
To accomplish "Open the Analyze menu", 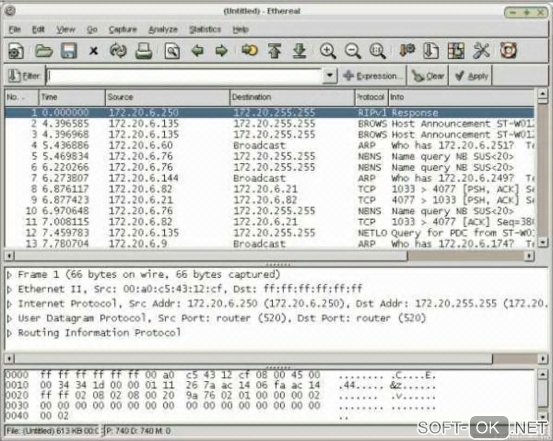I will [163, 29].
